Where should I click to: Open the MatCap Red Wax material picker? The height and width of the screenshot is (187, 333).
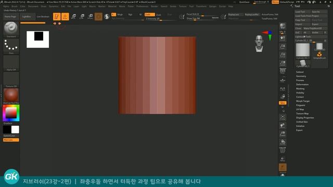(11, 96)
